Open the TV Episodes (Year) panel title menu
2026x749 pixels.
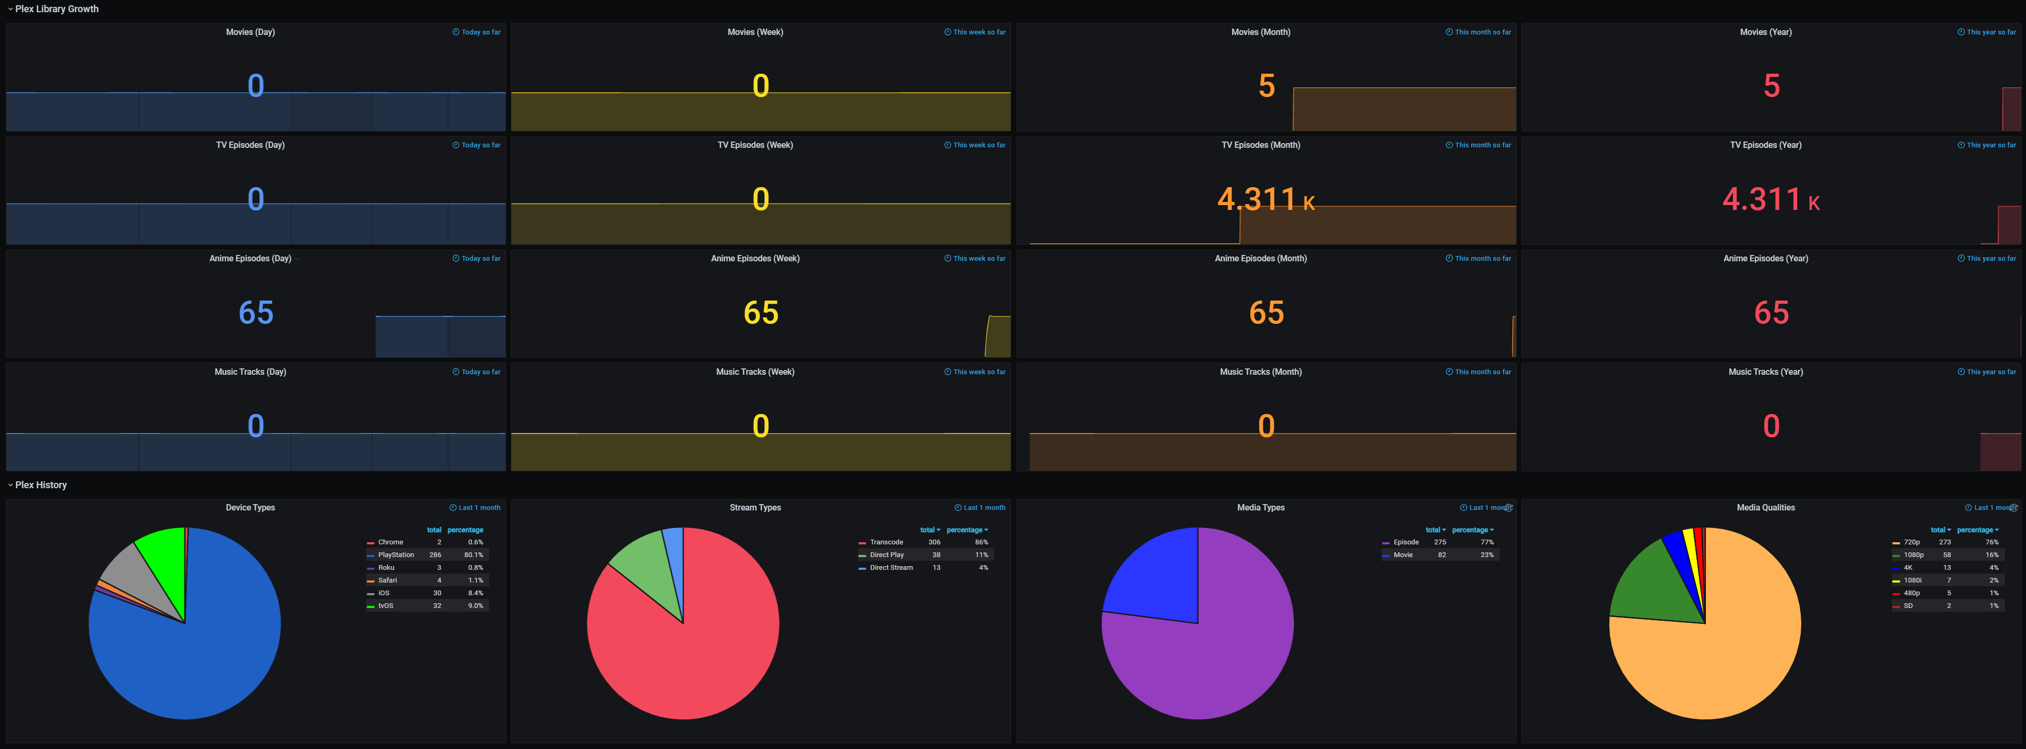(x=1765, y=145)
